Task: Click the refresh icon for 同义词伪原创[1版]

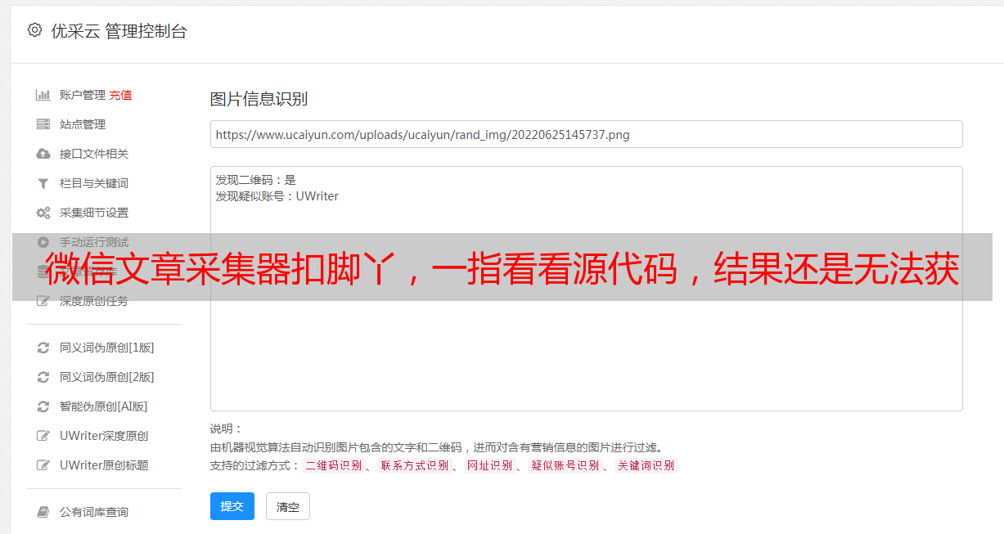Action: tap(43, 348)
